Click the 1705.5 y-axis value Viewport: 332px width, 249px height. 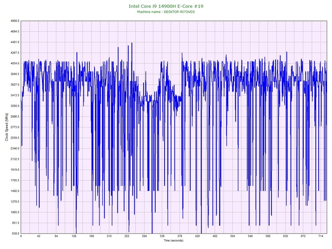[15, 181]
